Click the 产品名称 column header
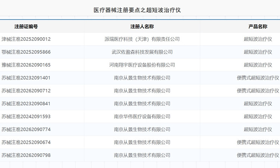The image size is (280, 168). pyautogui.click(x=258, y=27)
